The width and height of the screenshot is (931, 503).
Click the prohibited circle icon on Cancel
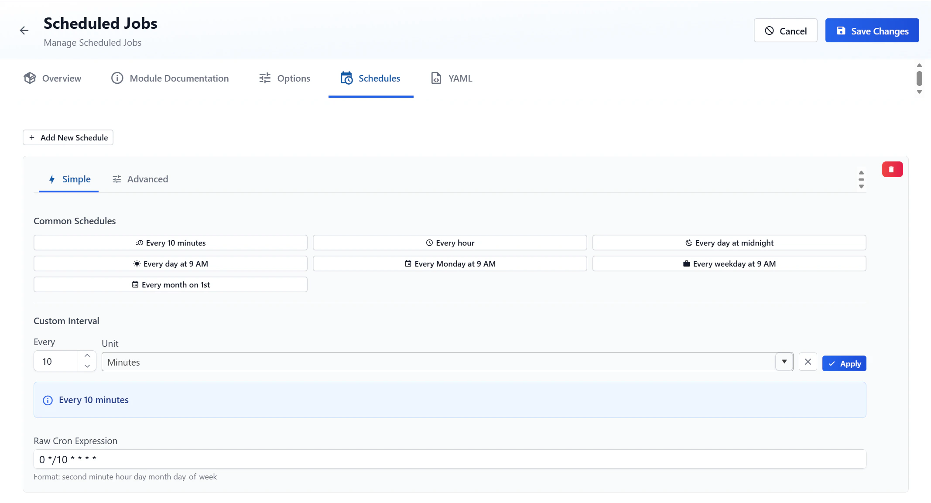[769, 31]
